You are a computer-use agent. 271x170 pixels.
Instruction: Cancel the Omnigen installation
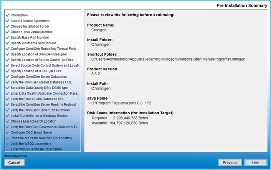point(14,163)
